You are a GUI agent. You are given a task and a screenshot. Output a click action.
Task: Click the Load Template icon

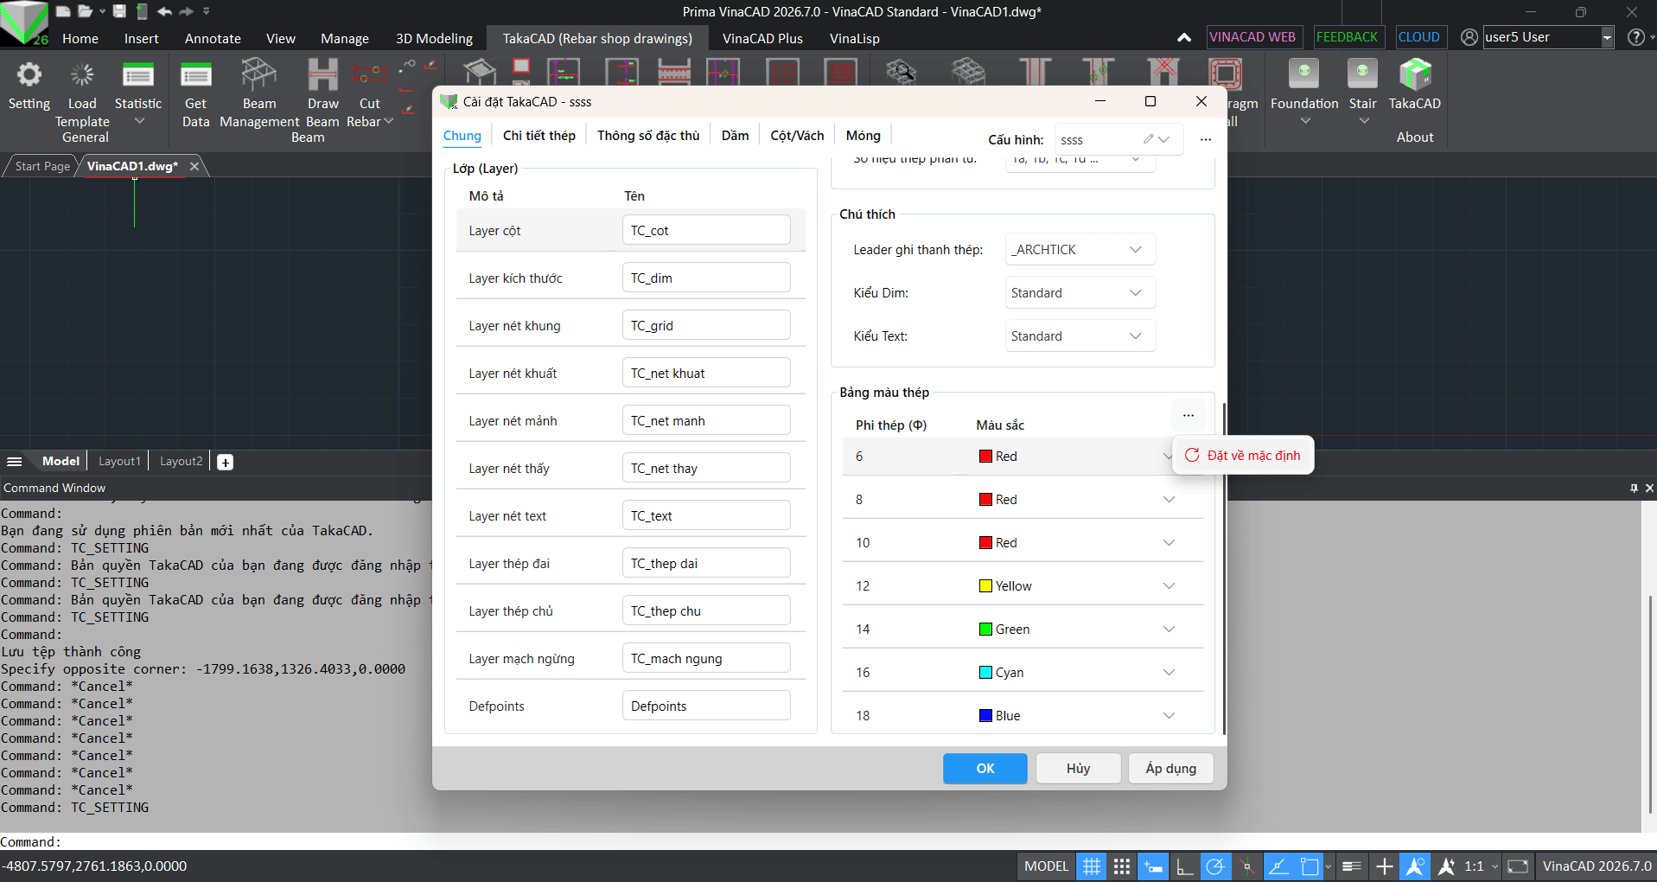point(82,75)
